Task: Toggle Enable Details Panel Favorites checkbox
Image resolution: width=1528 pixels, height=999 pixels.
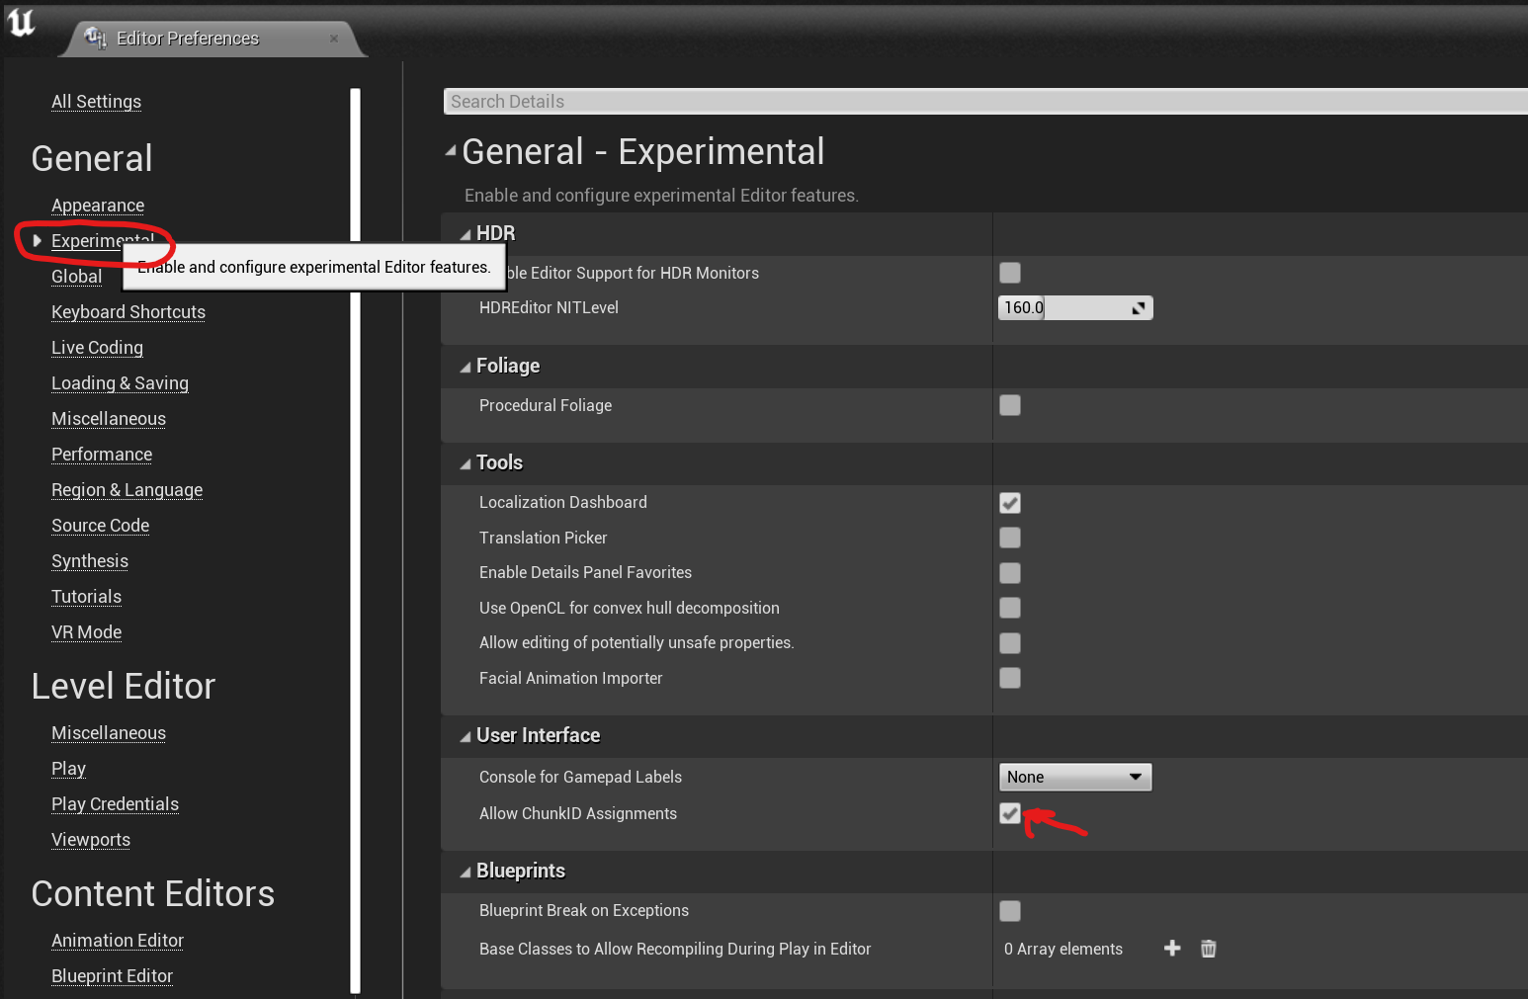Action: 1010,573
